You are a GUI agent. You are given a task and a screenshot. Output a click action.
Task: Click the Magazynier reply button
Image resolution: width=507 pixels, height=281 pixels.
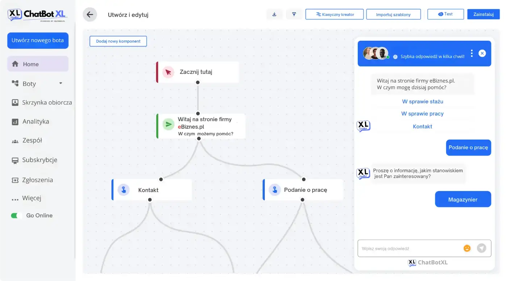click(x=463, y=199)
